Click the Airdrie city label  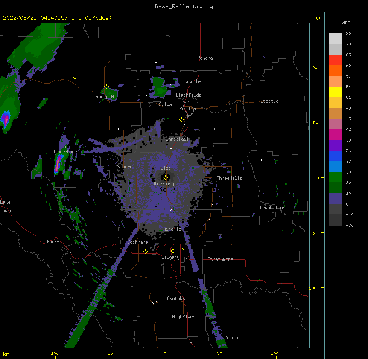tap(172, 229)
